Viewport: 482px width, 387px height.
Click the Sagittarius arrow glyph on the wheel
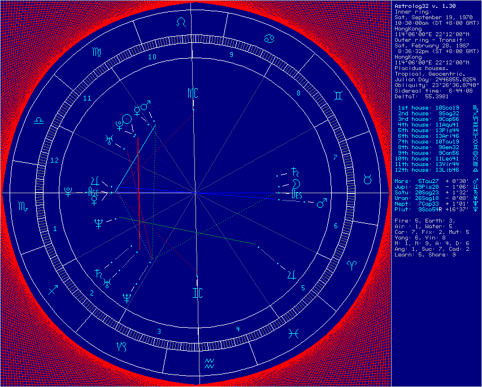53,290
